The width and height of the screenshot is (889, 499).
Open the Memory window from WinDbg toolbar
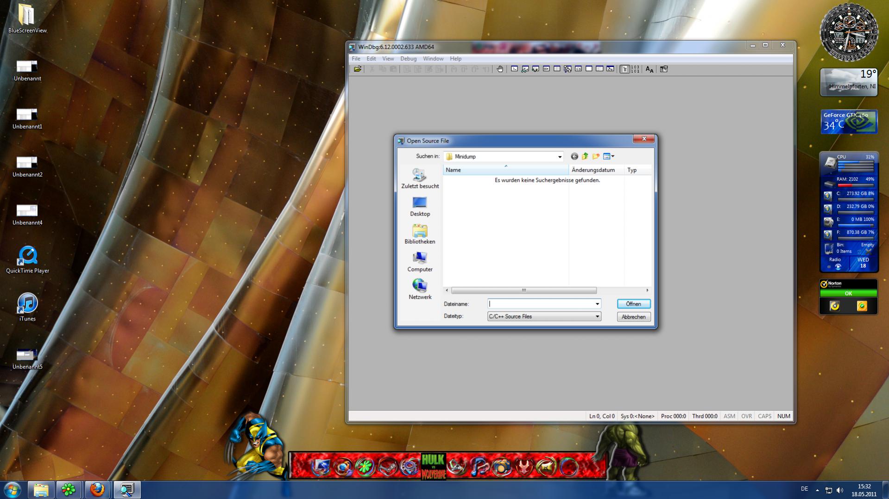pos(557,69)
